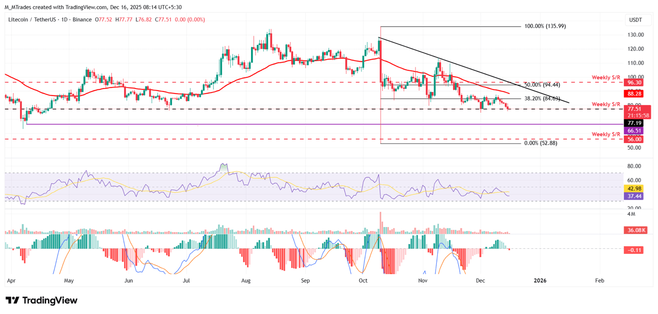
Task: Select the yellow 42.98 RSI average tag
Action: (x=635, y=189)
